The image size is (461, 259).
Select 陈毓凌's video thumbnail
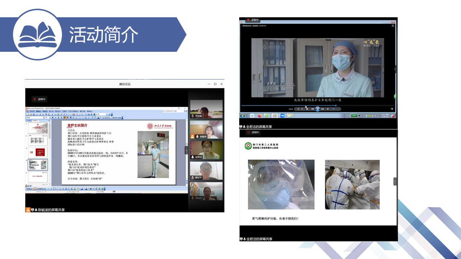(206, 129)
